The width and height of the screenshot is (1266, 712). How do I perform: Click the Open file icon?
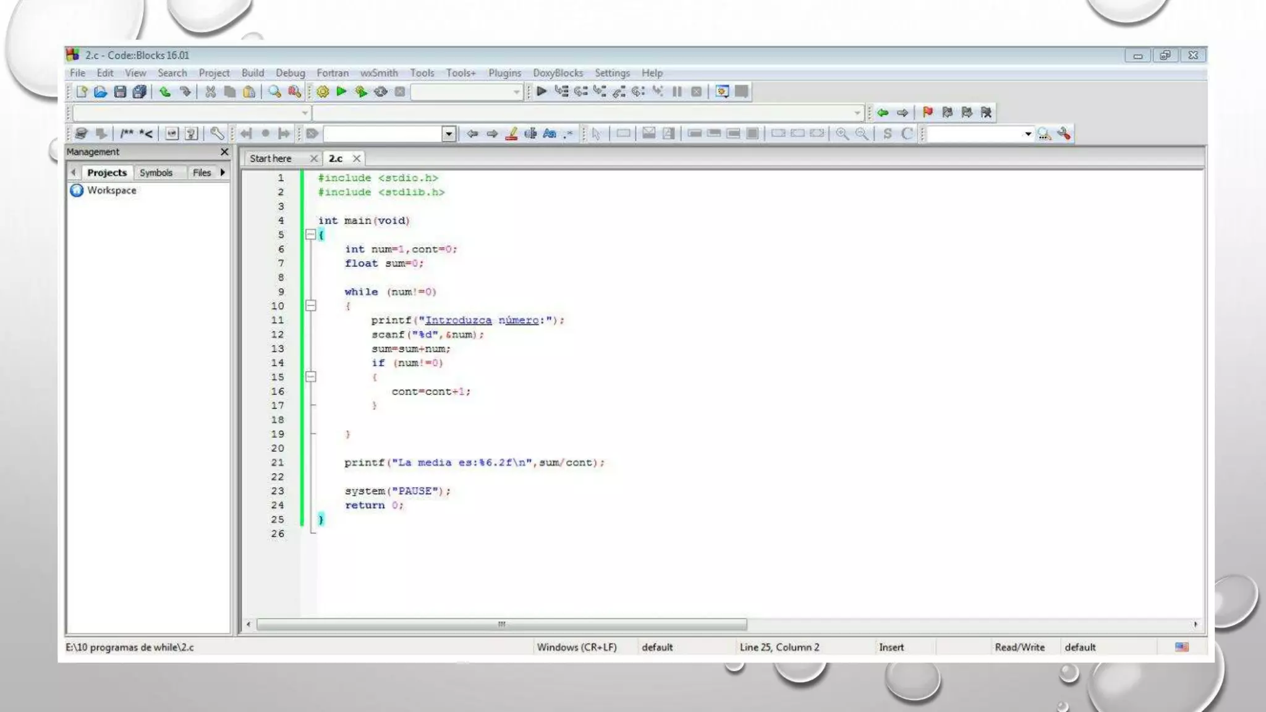(101, 91)
